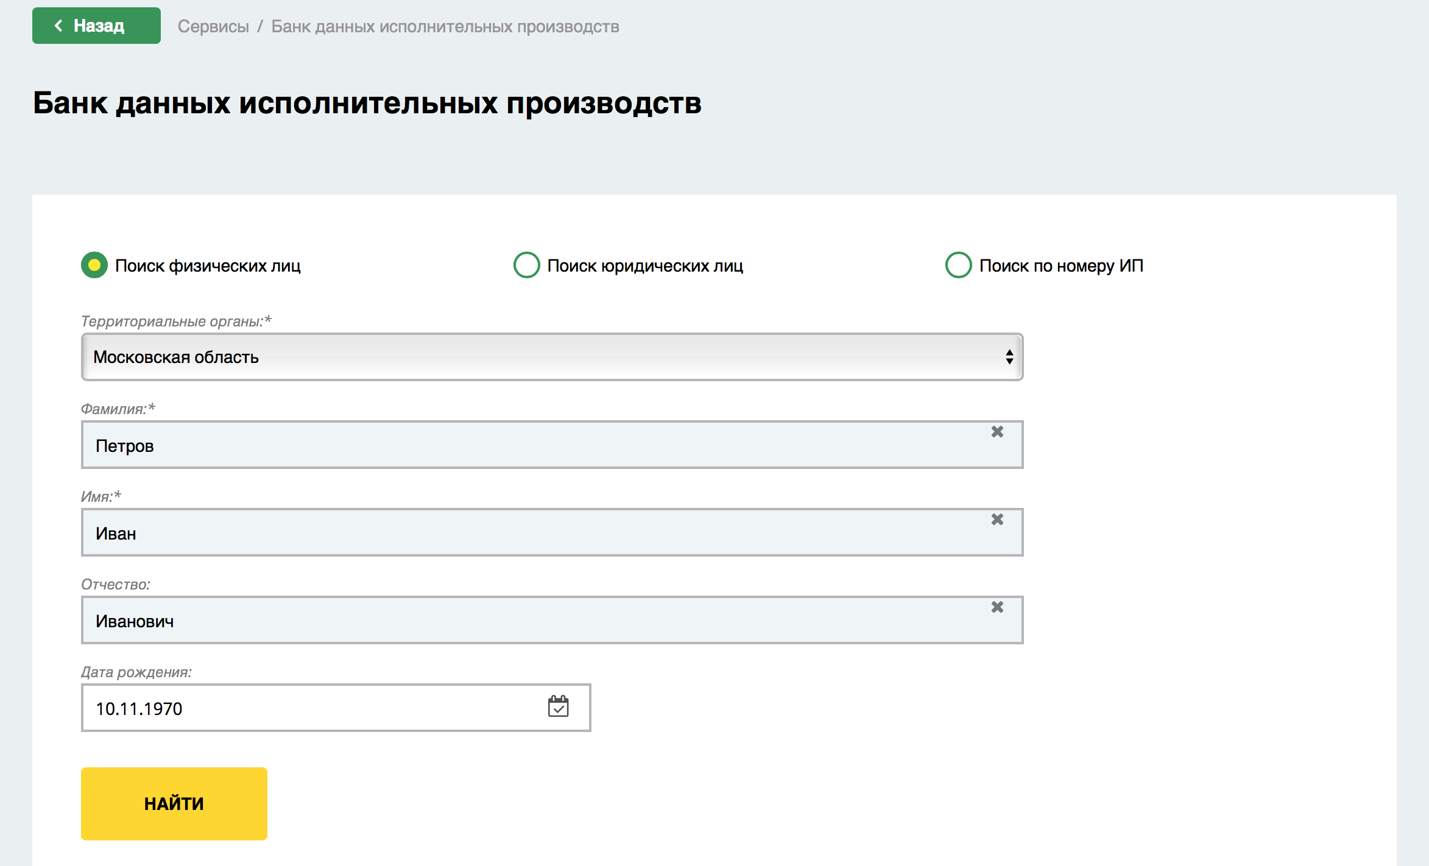The width and height of the screenshot is (1429, 866).
Task: Select Поиск физических лиц radio button
Action: point(94,265)
